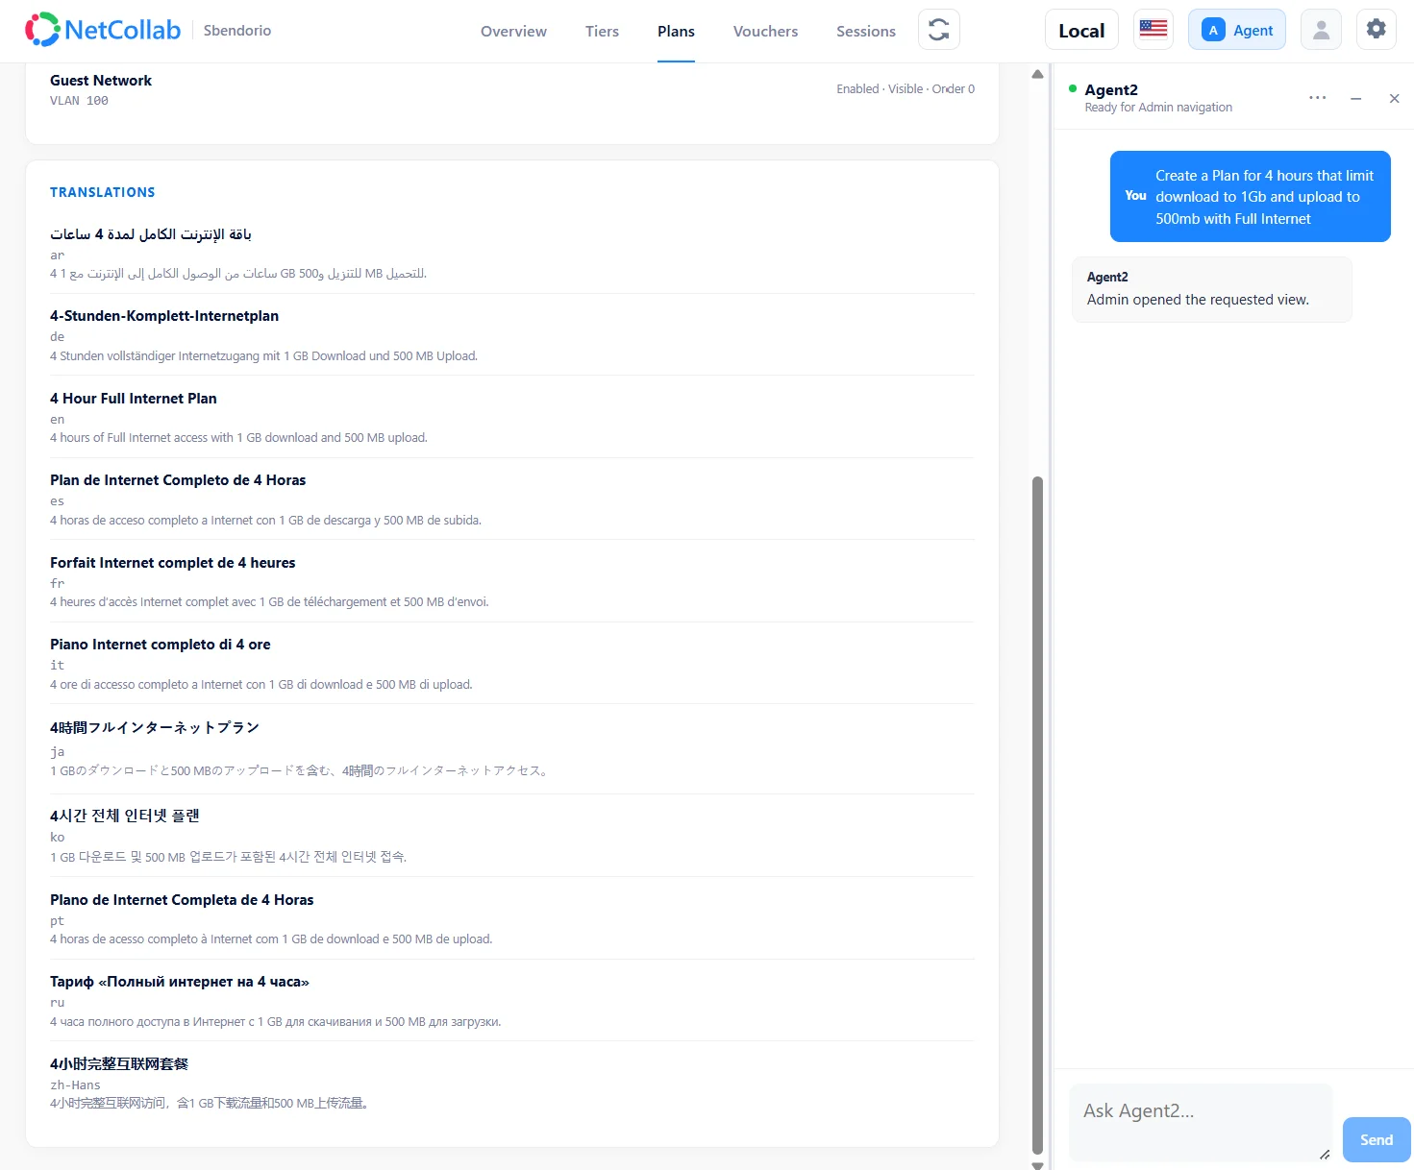The height and width of the screenshot is (1170, 1414).
Task: Click the user message about creating a Plan
Action: 1250,197
